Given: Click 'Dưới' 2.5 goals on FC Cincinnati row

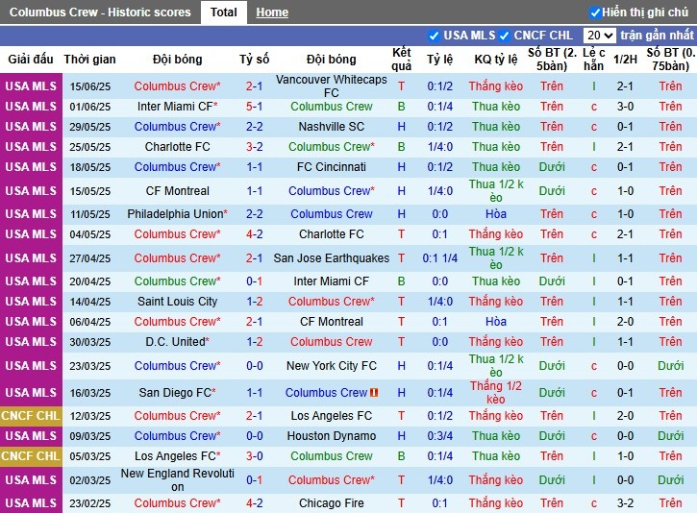Looking at the screenshot, I should click(552, 167).
